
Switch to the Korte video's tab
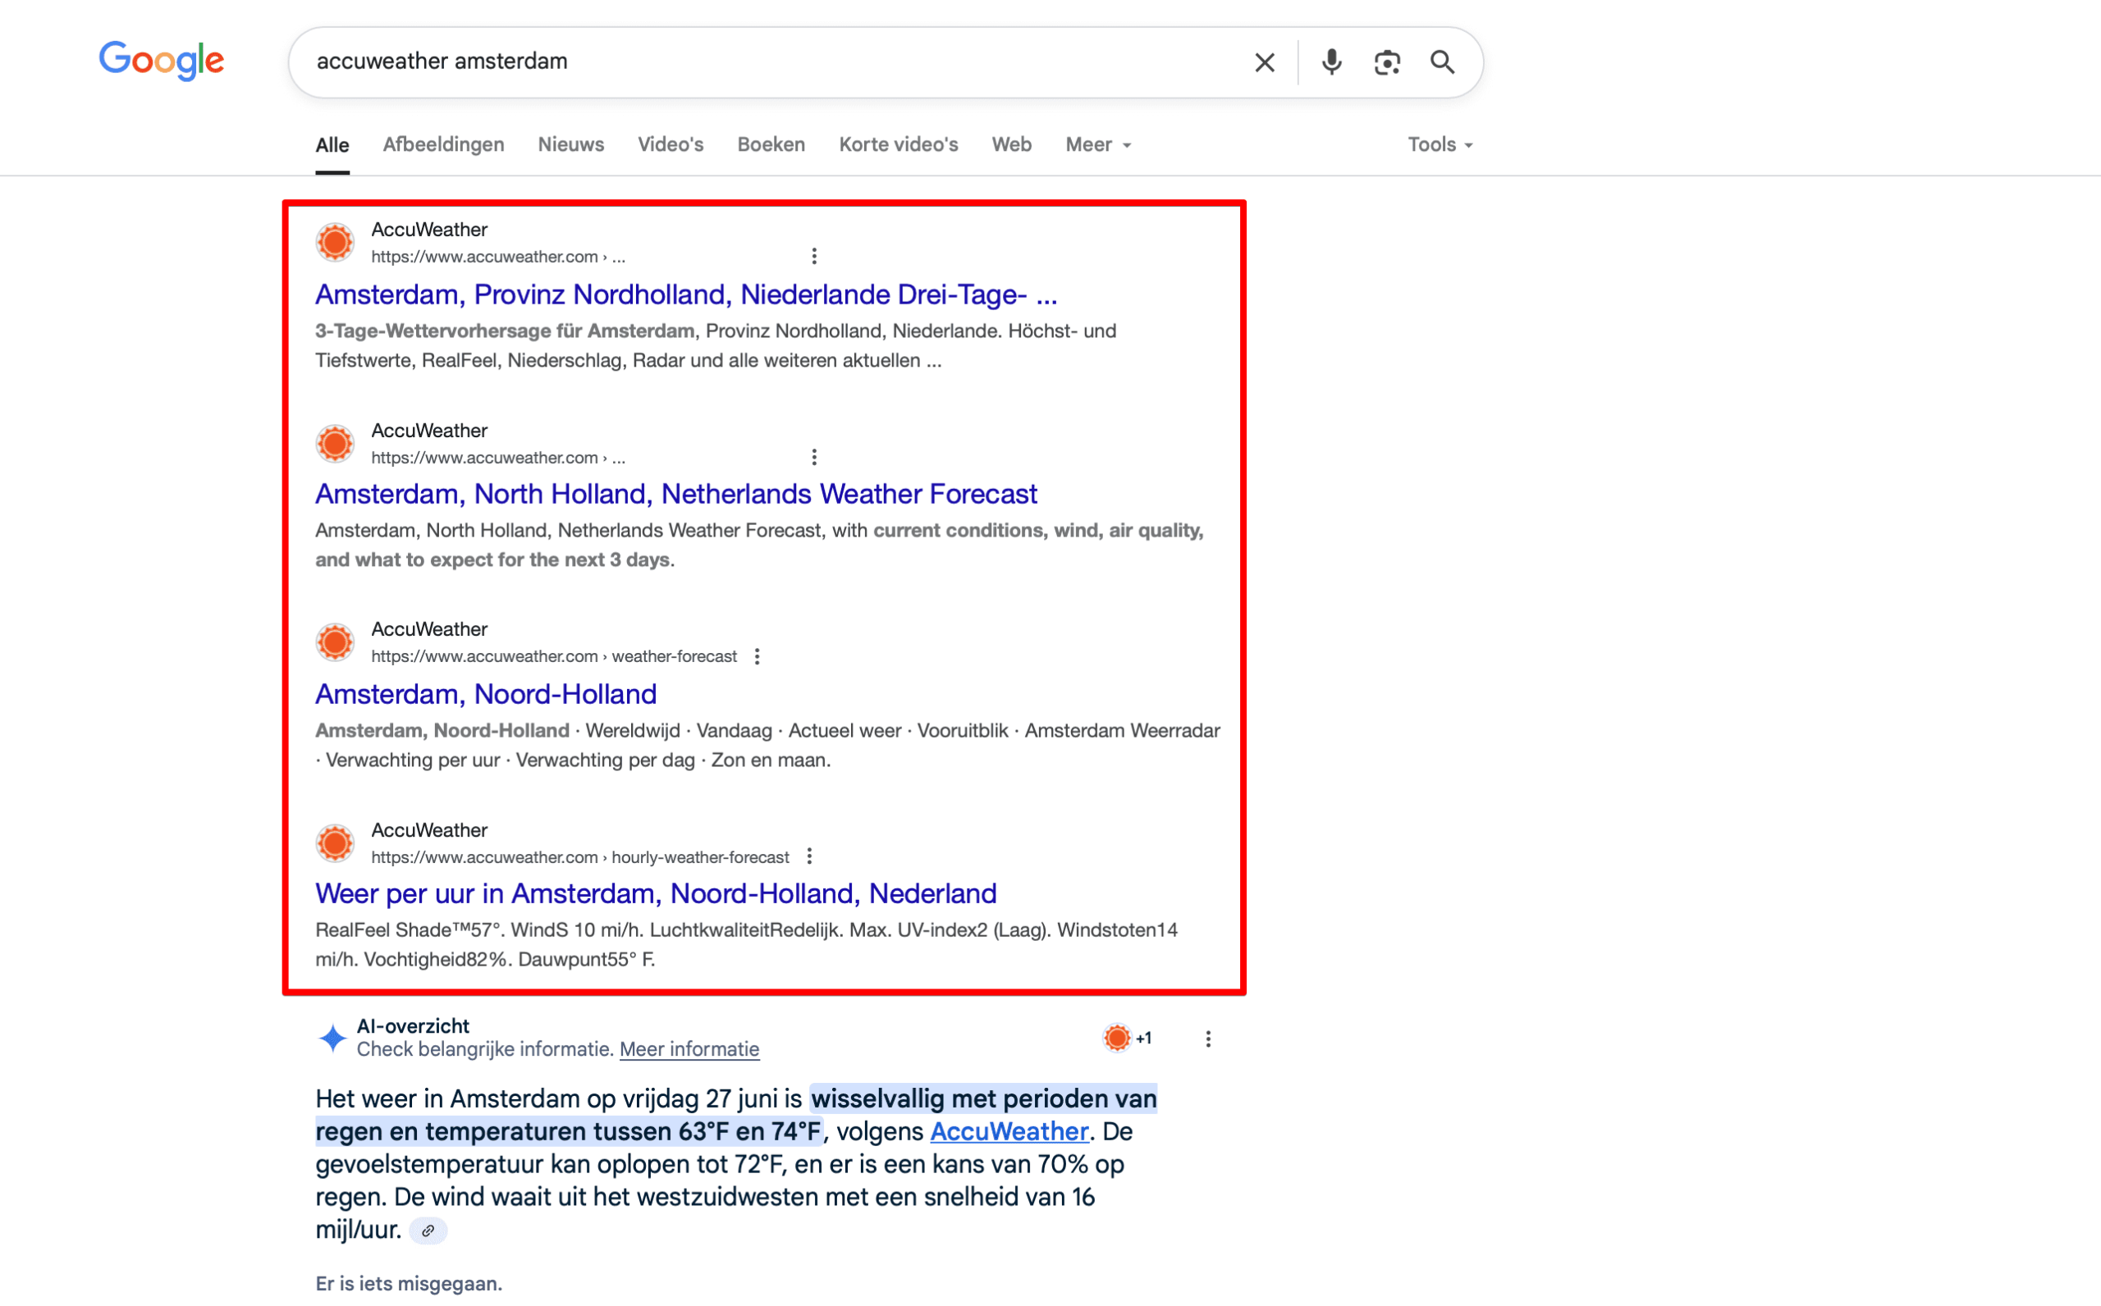click(x=899, y=144)
